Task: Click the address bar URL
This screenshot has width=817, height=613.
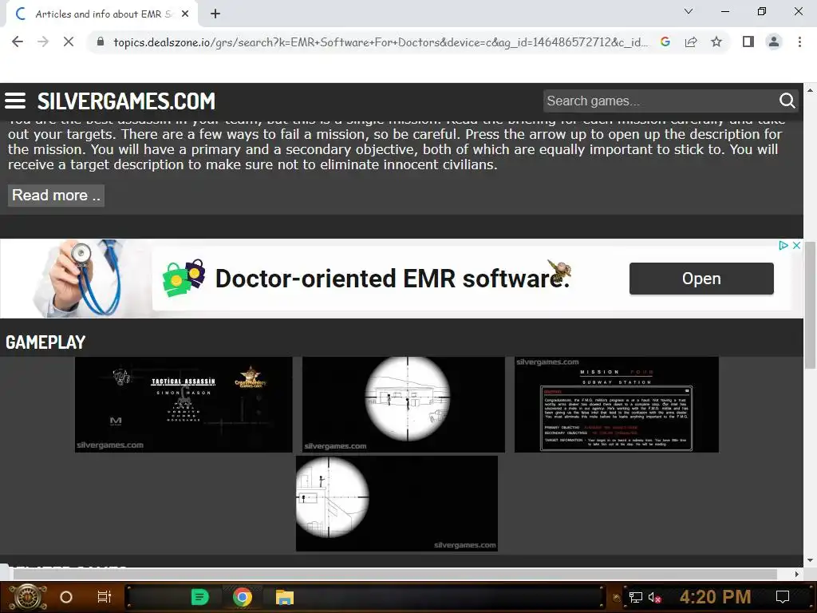Action: [381, 42]
